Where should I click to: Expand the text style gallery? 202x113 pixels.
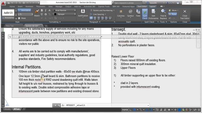[x=16, y=19]
